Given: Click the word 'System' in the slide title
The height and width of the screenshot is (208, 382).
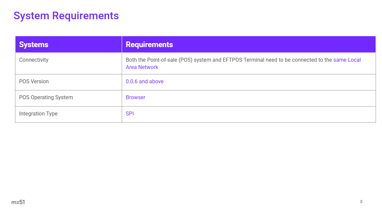Looking at the screenshot, I should click(x=32, y=16).
